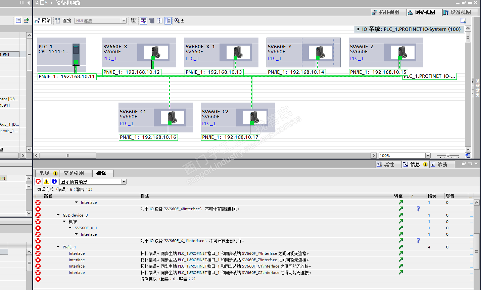Collapse the 机架 rack tree node
Screen dimensions: 481x290
click(x=64, y=222)
